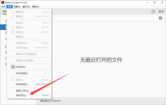The height and width of the screenshot is (105, 166).
Task: Click the paste clipboard icon
Action: 13,32
